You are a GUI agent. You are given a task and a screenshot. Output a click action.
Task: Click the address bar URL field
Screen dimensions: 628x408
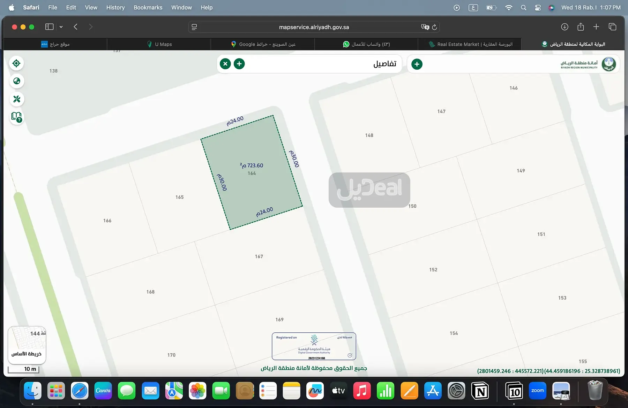point(314,27)
